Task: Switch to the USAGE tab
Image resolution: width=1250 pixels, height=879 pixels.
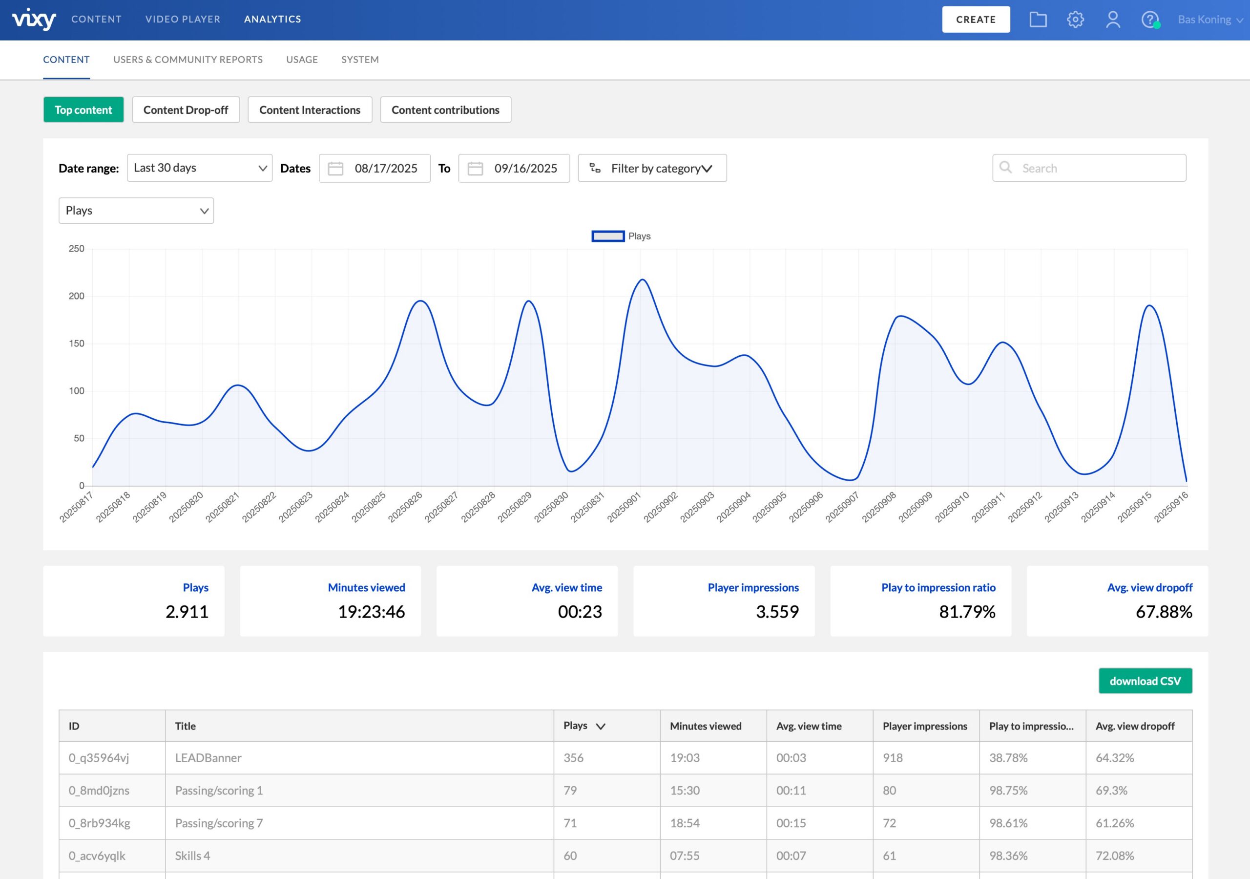Action: [x=302, y=60]
